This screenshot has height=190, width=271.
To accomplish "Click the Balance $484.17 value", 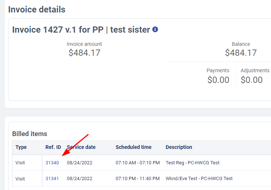I will tap(241, 53).
